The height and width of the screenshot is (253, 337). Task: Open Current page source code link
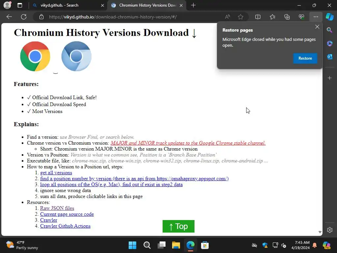click(x=67, y=214)
